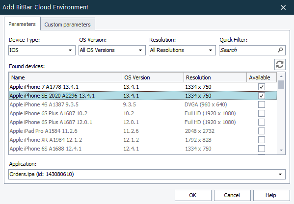The height and width of the screenshot is (204, 294).
Task: Toggle Available checkbox for iPad Pro A1584
Action: tap(262, 131)
